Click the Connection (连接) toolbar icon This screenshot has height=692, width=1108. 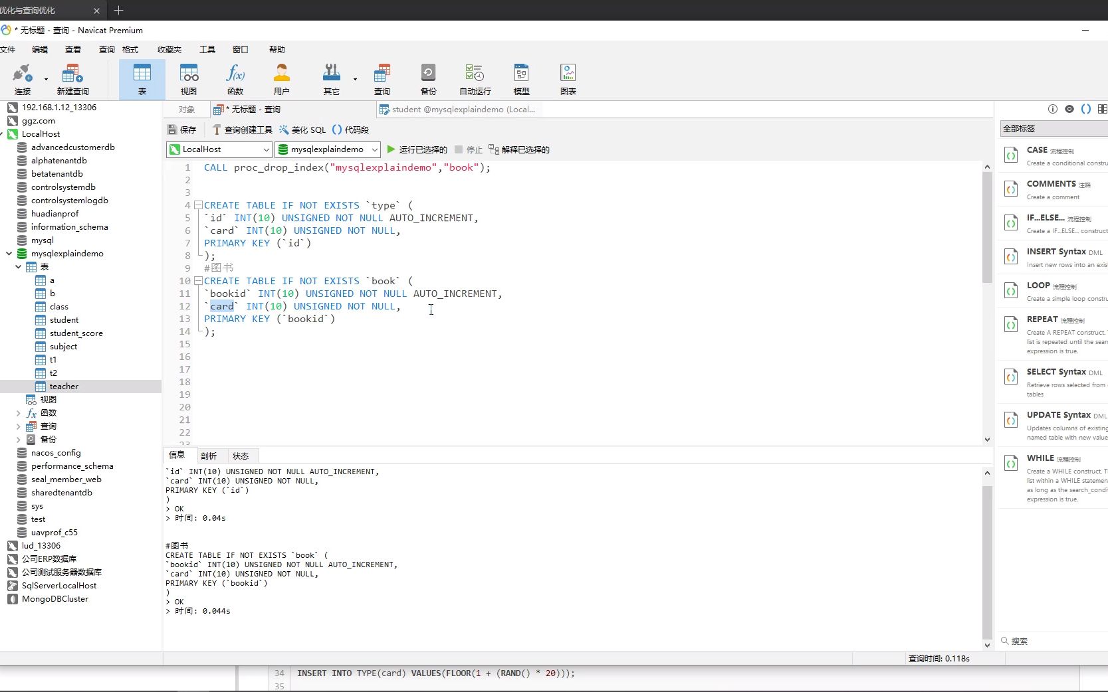pos(23,79)
